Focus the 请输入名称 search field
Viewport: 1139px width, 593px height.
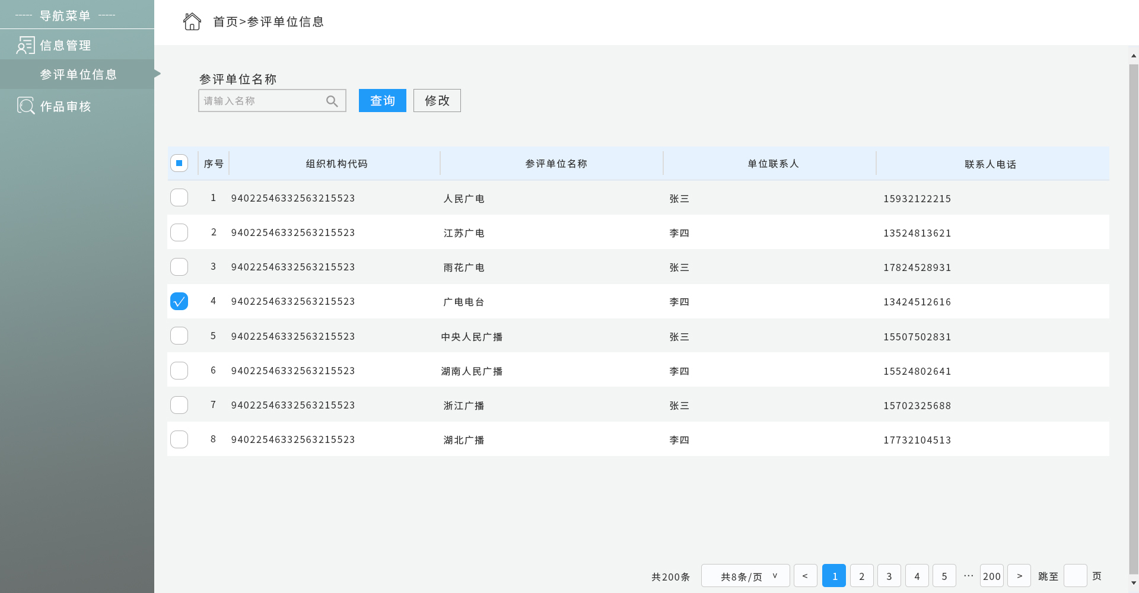261,101
